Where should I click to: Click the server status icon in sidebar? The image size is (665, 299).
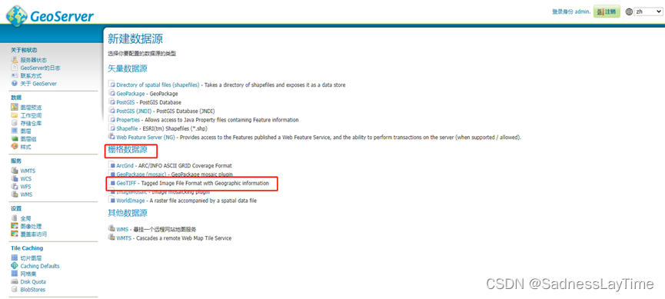click(x=15, y=60)
